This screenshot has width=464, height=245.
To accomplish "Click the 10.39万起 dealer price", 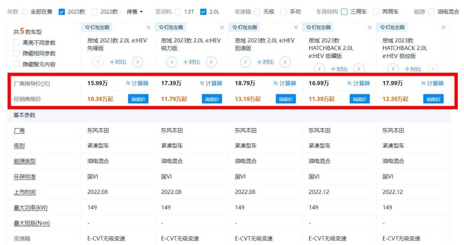I will click(100, 99).
